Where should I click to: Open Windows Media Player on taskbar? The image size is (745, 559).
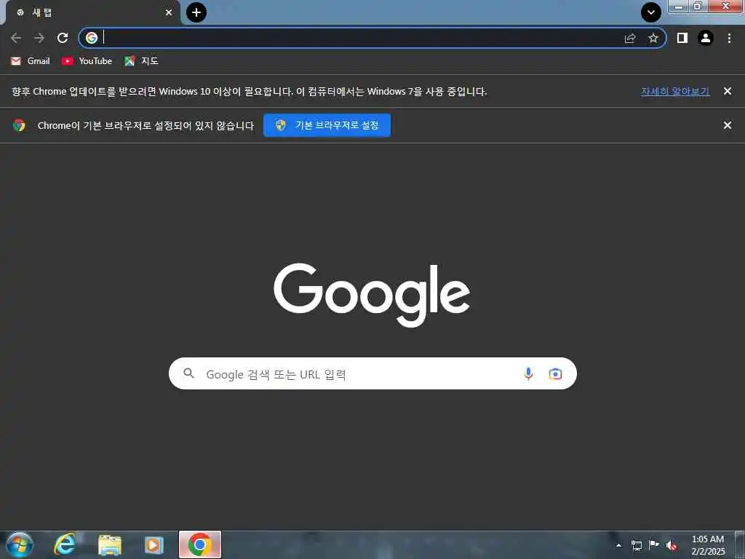click(154, 545)
